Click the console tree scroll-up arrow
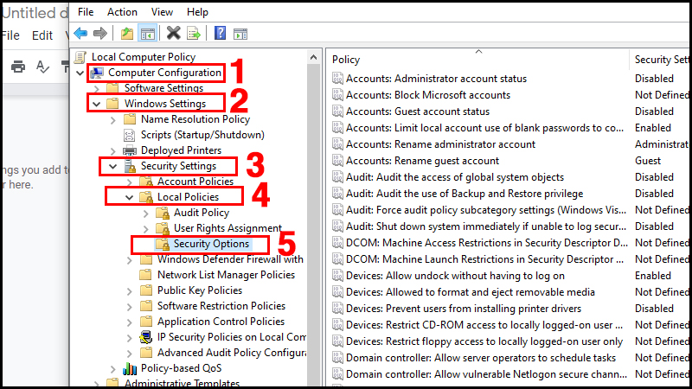This screenshot has height=389, width=692. (313, 57)
